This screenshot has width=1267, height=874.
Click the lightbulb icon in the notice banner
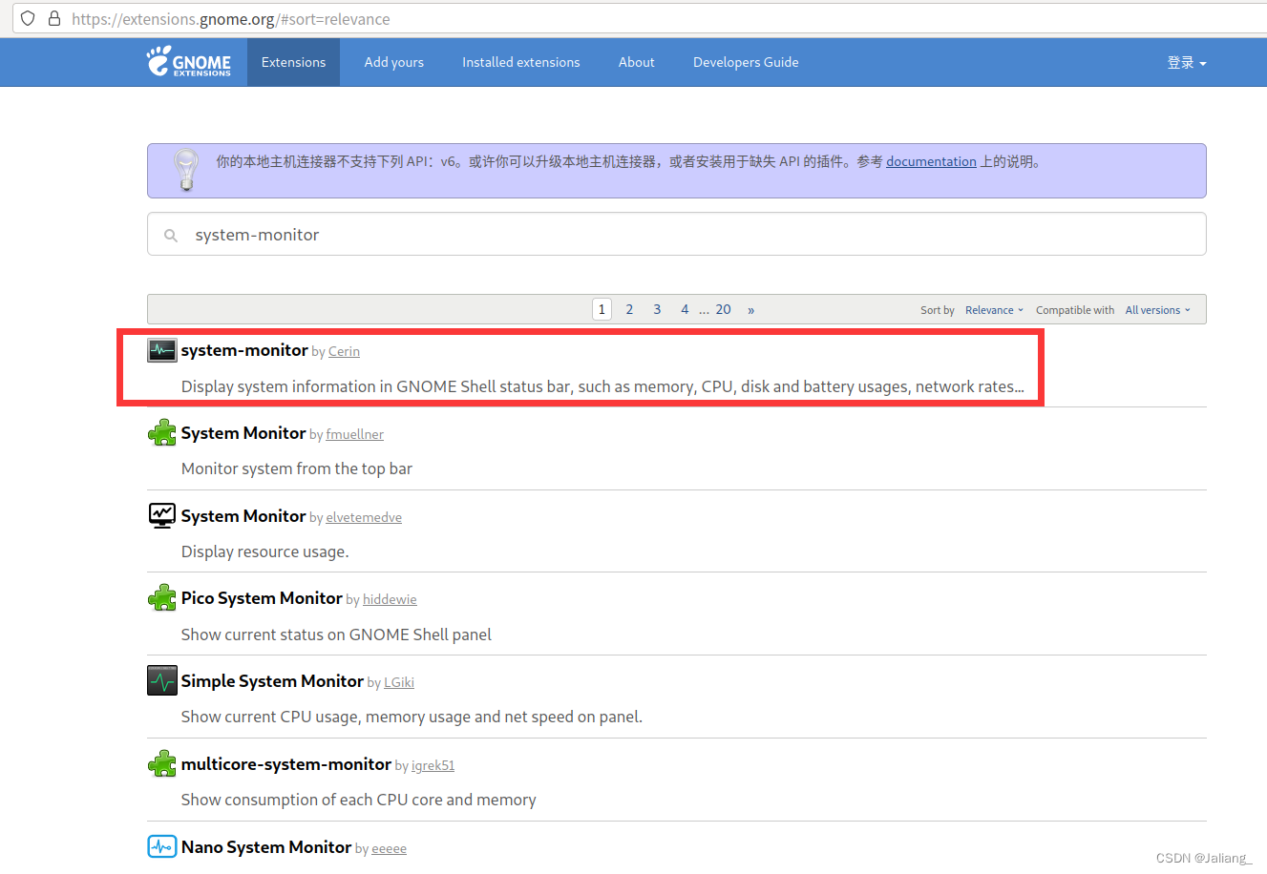[x=185, y=170]
